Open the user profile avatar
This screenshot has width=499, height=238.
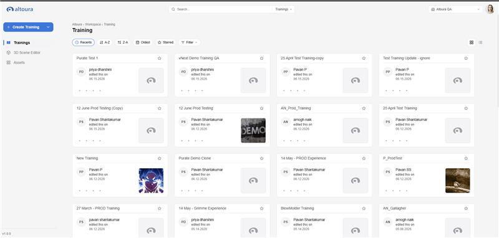click(x=490, y=9)
